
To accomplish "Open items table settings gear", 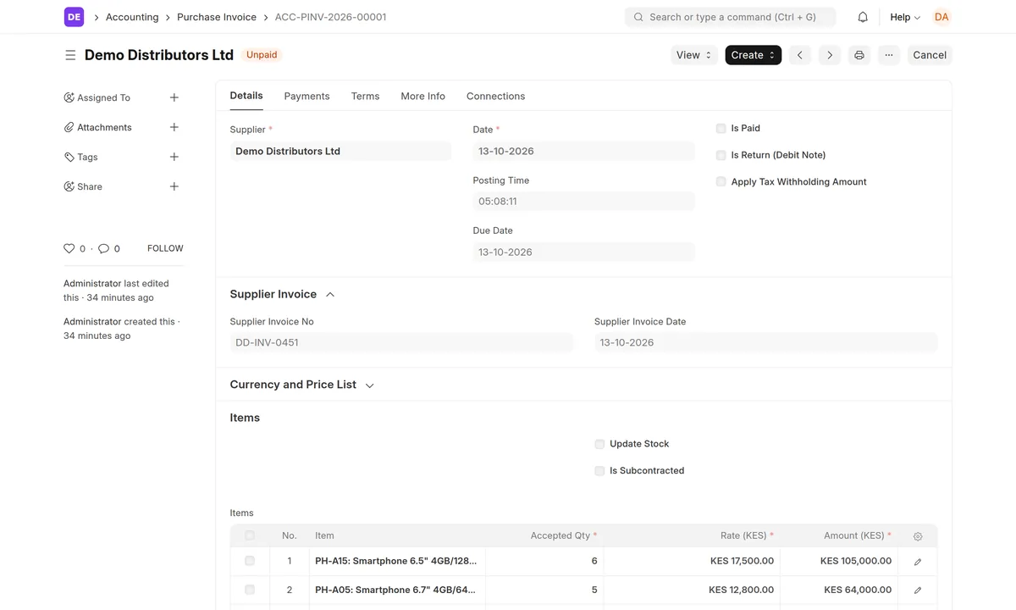I will [x=918, y=536].
